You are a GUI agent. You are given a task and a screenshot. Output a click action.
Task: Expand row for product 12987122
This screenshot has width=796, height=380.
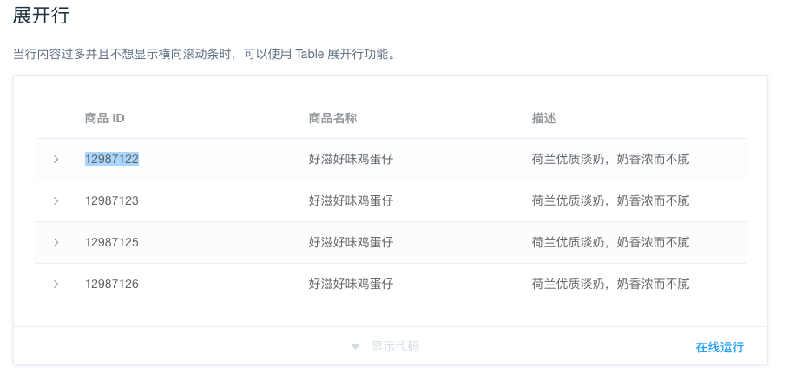tap(56, 160)
